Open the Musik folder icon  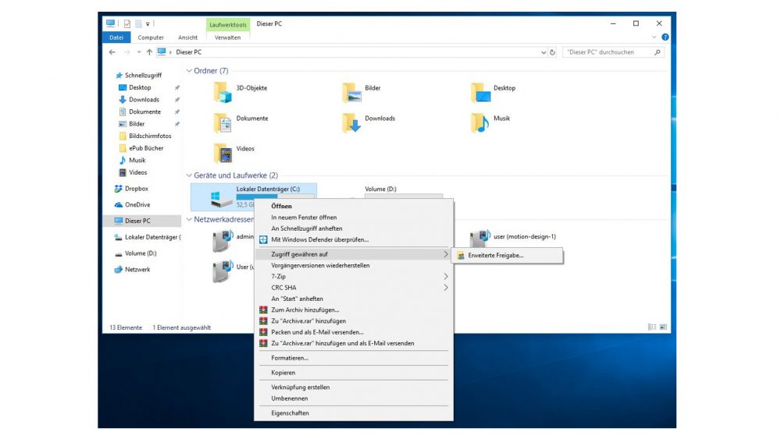coord(480,122)
